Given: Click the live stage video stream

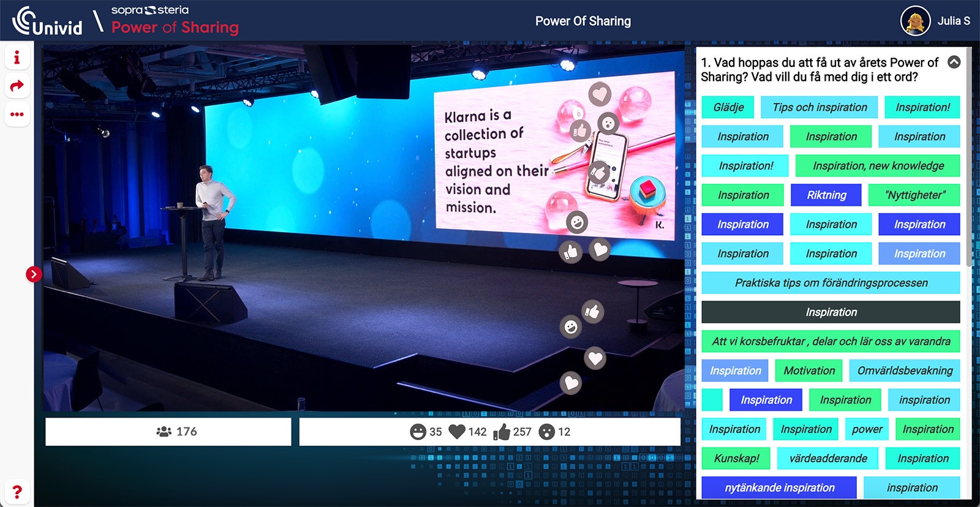Looking at the screenshot, I should [x=306, y=245].
